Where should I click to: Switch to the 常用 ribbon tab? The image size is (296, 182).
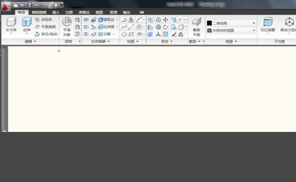tap(21, 12)
